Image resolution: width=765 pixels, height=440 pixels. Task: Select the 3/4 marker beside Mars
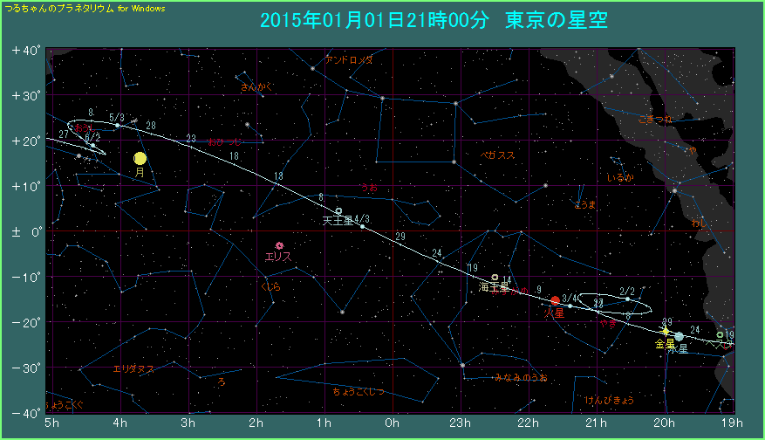[x=570, y=306]
